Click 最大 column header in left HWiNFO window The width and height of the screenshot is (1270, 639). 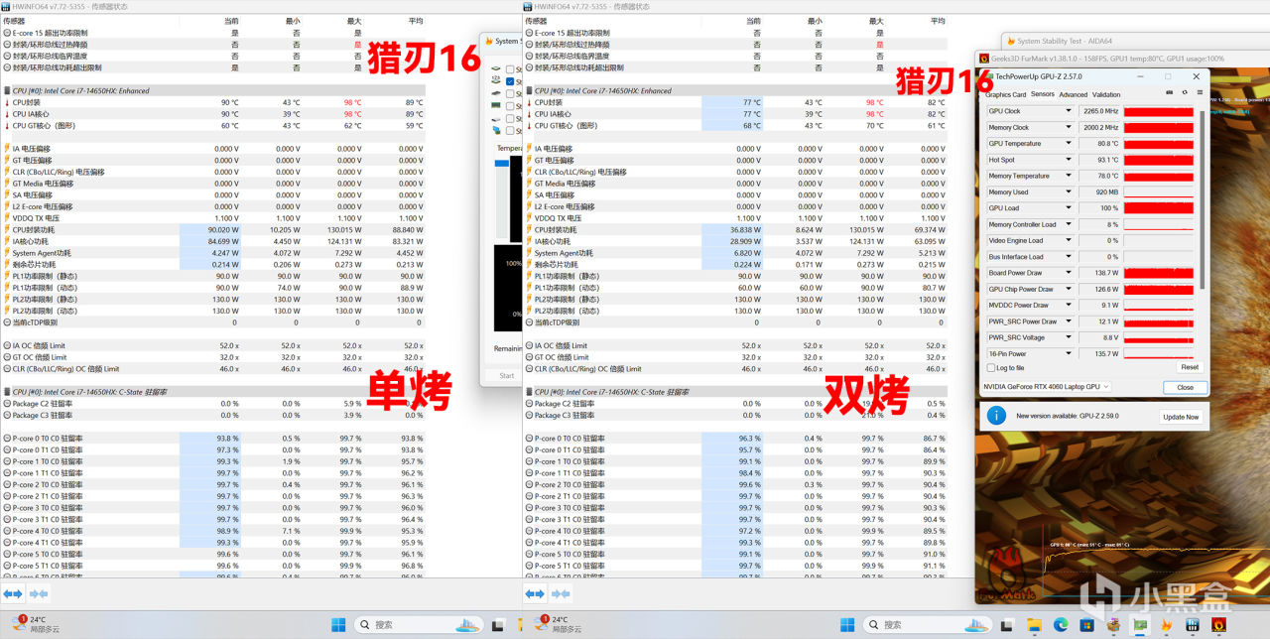click(354, 21)
